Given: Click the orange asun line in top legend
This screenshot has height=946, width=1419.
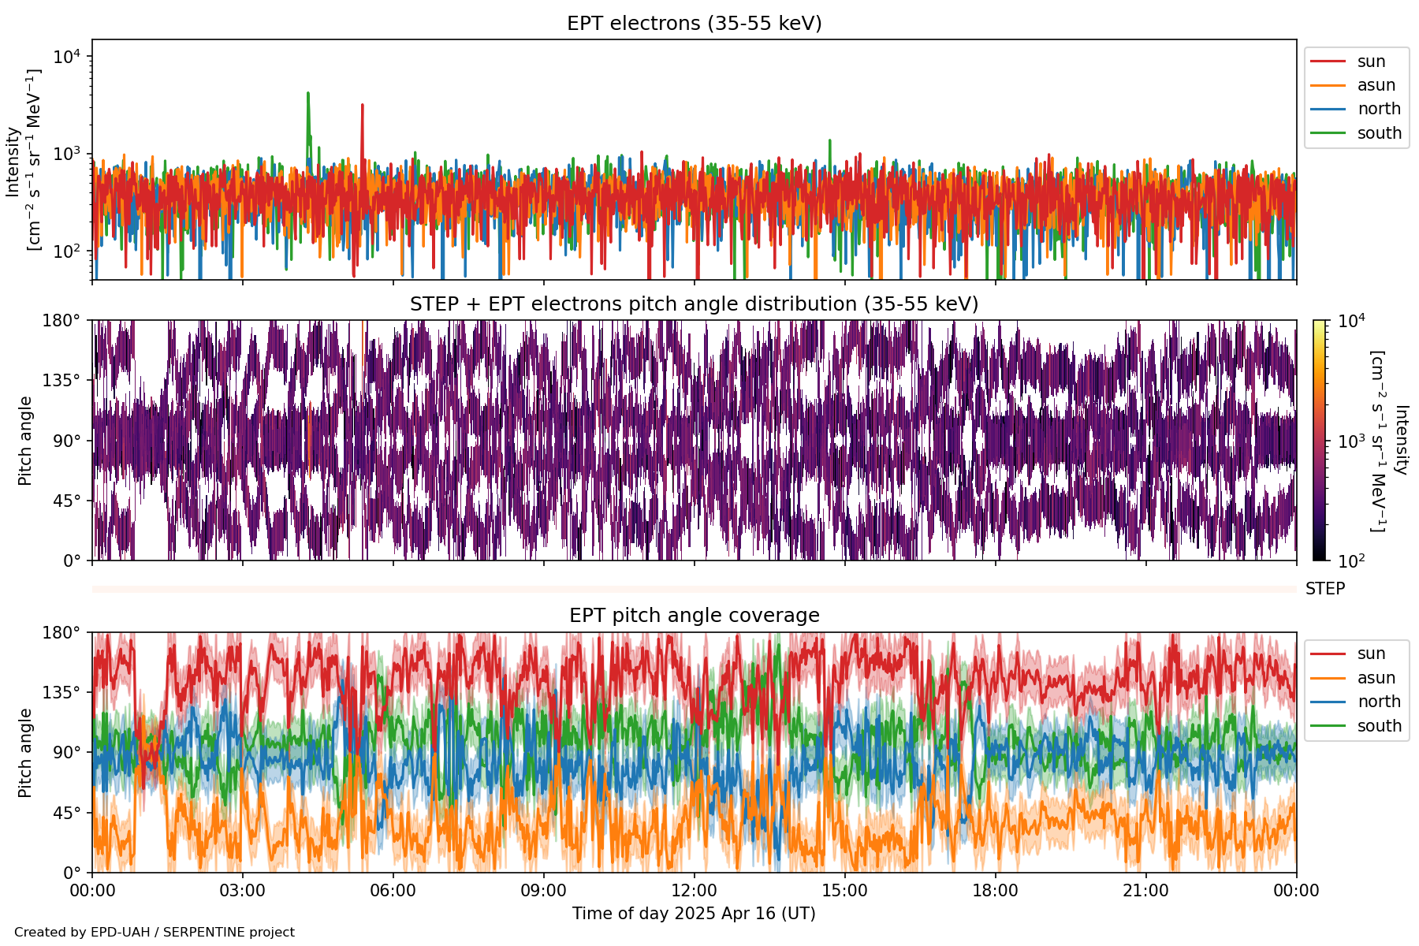Looking at the screenshot, I should [1328, 85].
